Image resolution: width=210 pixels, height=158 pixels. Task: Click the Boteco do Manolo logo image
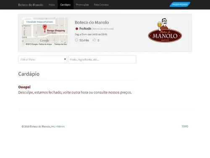tap(165, 30)
